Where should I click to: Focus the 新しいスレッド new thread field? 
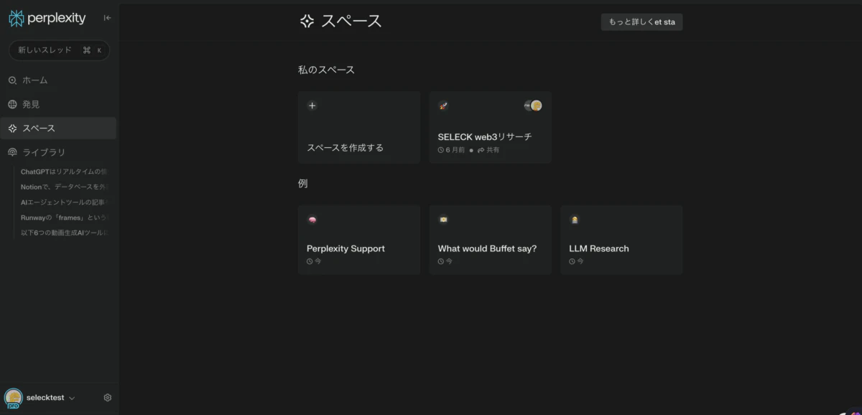click(x=59, y=50)
